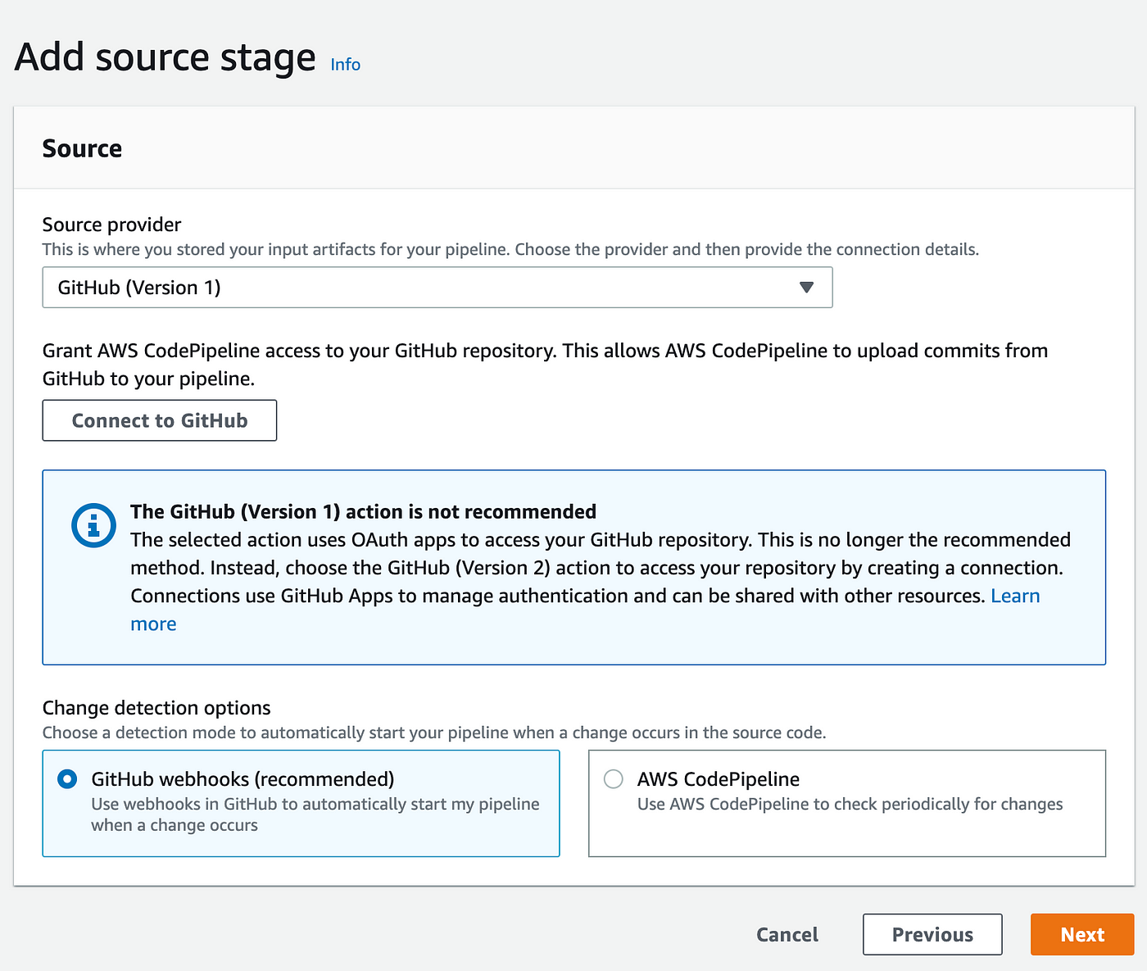The width and height of the screenshot is (1147, 971).
Task: Click the 'Change detection options' label
Action: pyautogui.click(x=156, y=708)
